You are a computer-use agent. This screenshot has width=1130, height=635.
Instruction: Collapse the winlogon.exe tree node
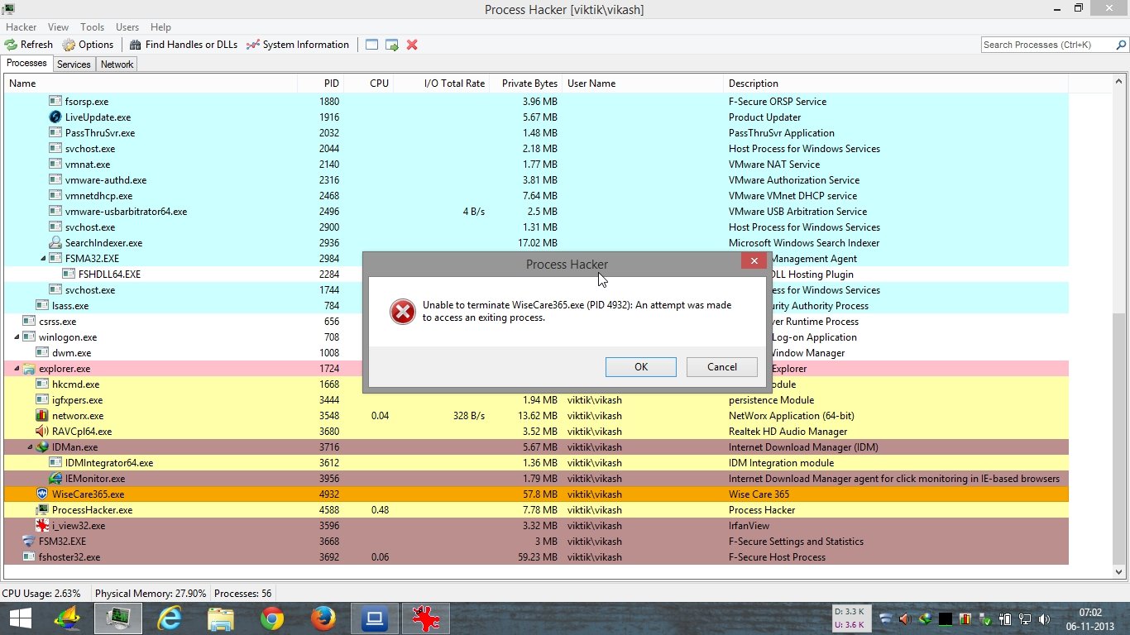17,337
